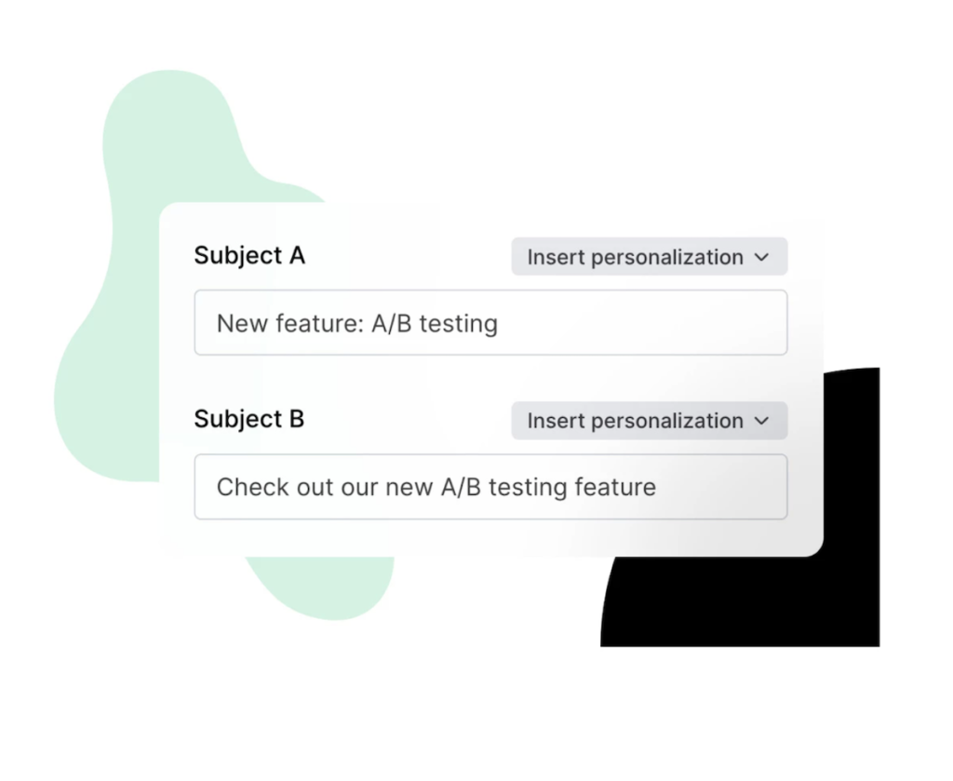Screen dimensions: 953x781
Task: Click the word "Check" in Subject B
Action: pos(242,487)
